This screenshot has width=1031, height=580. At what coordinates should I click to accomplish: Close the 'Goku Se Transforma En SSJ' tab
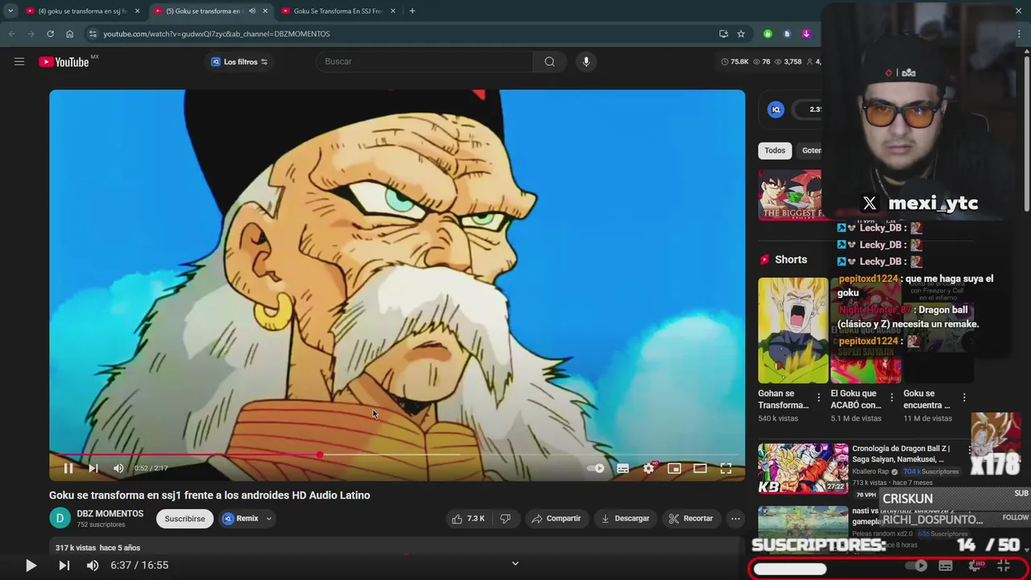pos(393,11)
